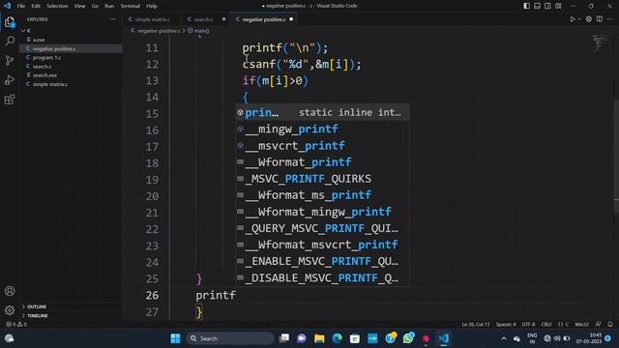Open the Help menu

click(x=152, y=6)
